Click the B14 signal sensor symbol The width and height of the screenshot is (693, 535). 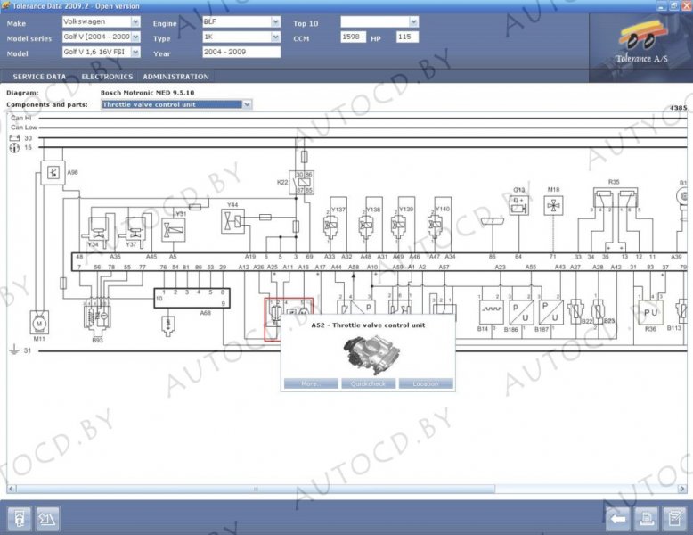coord(492,312)
